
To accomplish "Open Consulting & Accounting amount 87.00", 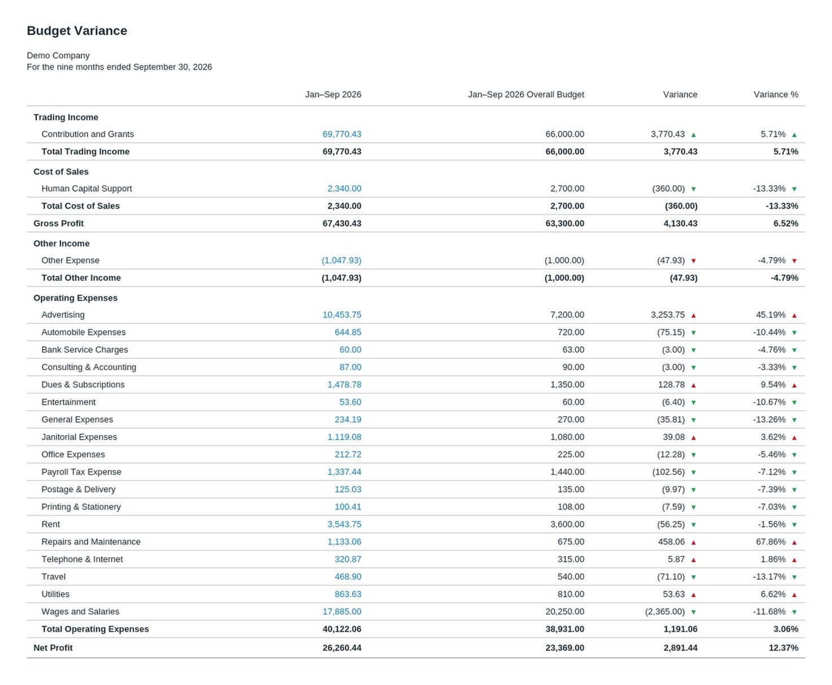I will coord(350,367).
